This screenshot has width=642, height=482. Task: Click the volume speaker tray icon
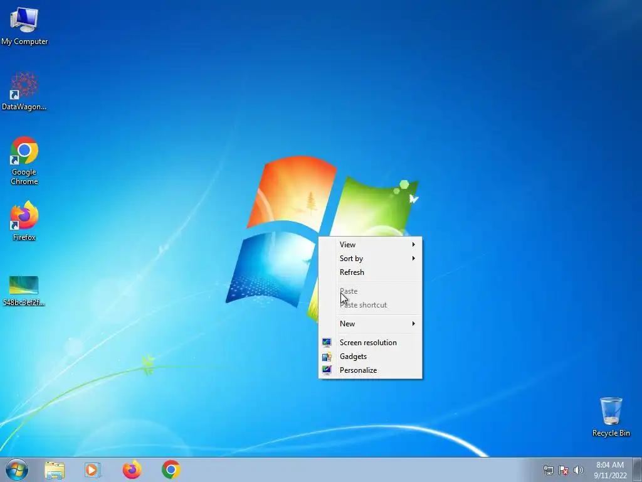pyautogui.click(x=579, y=470)
